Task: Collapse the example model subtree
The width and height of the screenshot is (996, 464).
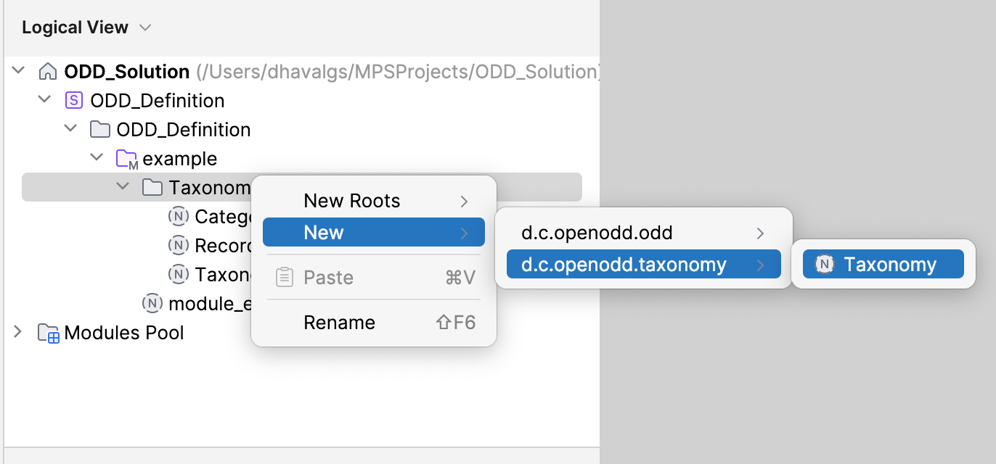Action: click(97, 157)
